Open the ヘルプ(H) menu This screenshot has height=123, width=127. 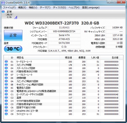point(74,8)
